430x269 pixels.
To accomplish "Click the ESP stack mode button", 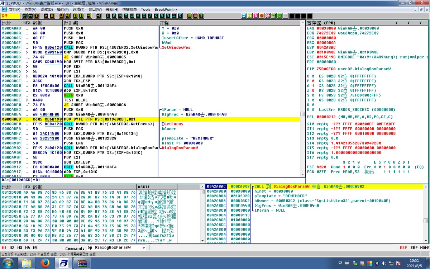I will click(403, 247).
